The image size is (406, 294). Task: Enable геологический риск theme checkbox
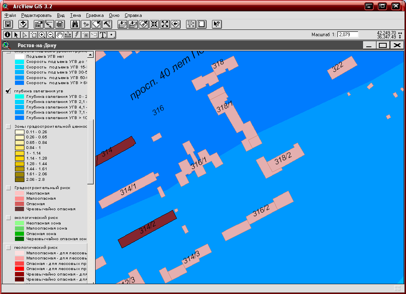pos(8,248)
